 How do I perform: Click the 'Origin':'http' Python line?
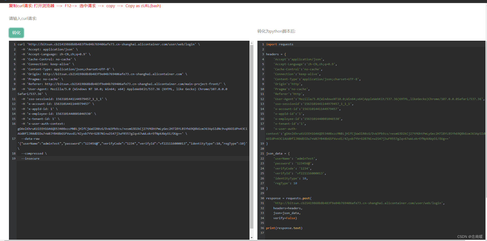coord(288,84)
